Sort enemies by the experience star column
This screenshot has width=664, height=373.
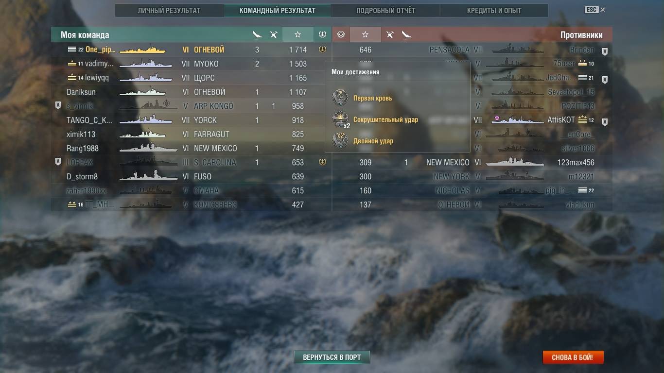click(366, 34)
